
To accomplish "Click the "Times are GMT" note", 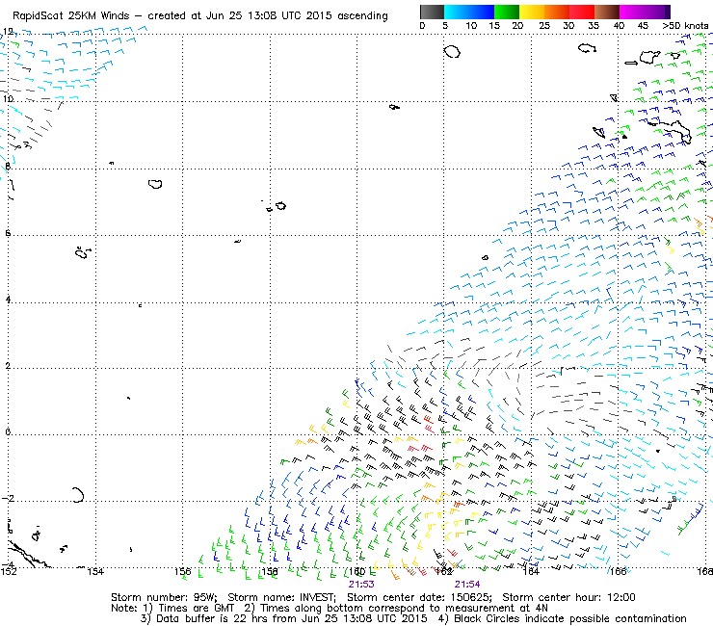I will [196, 608].
